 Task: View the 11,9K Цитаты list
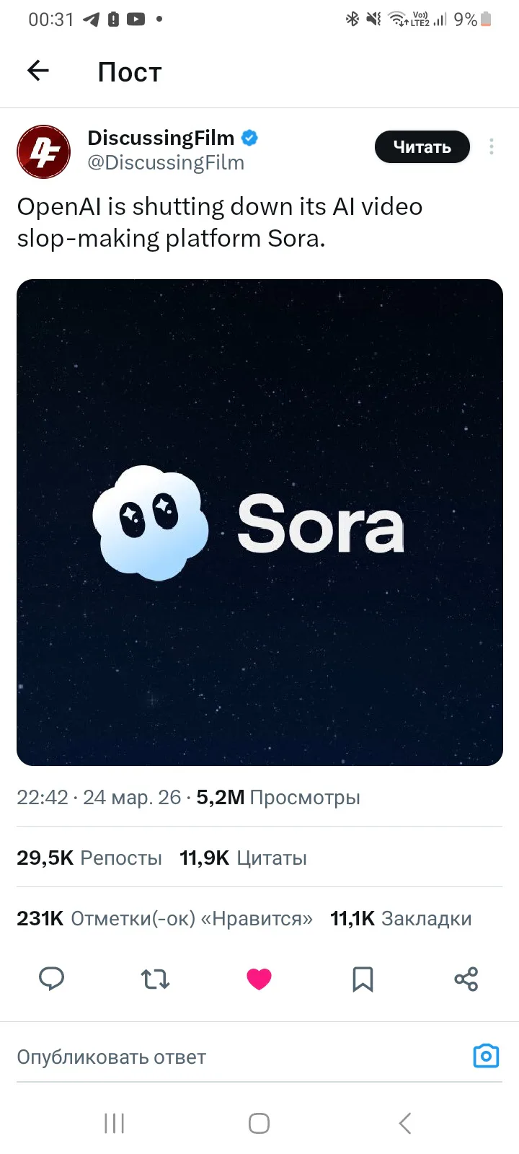tap(243, 858)
